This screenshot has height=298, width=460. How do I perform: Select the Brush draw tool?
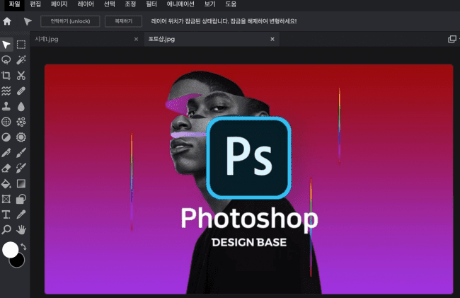(21, 152)
